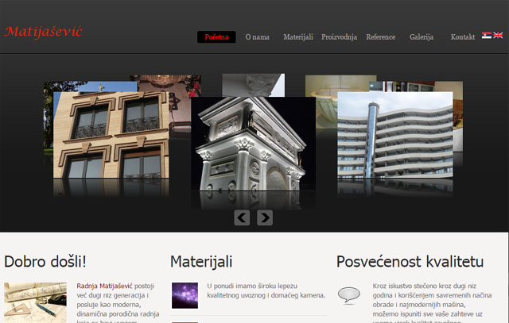Open the Materijali menu item
509x323 pixels.
pyautogui.click(x=298, y=37)
